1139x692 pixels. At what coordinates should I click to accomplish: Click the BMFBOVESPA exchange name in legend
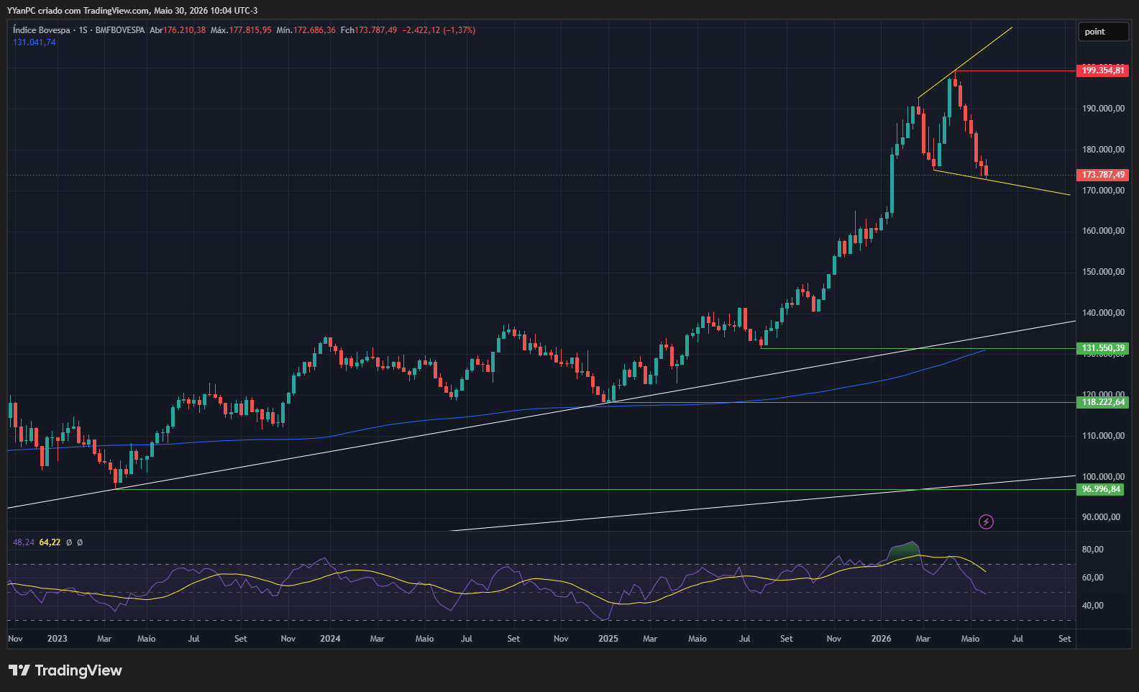click(120, 30)
